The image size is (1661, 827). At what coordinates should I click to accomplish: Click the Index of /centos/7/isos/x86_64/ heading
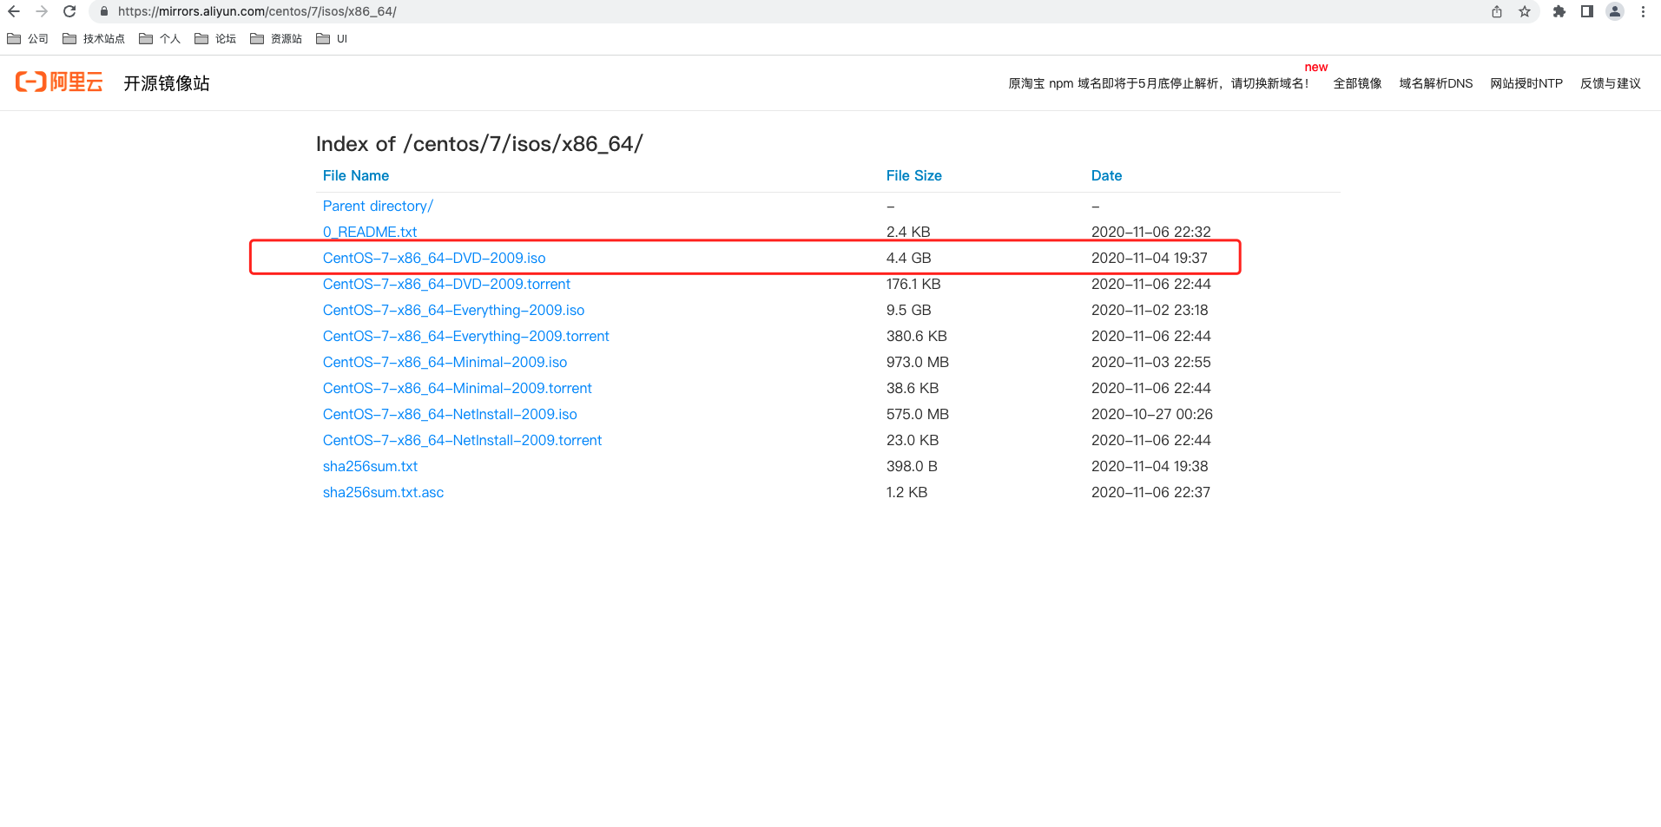479,144
